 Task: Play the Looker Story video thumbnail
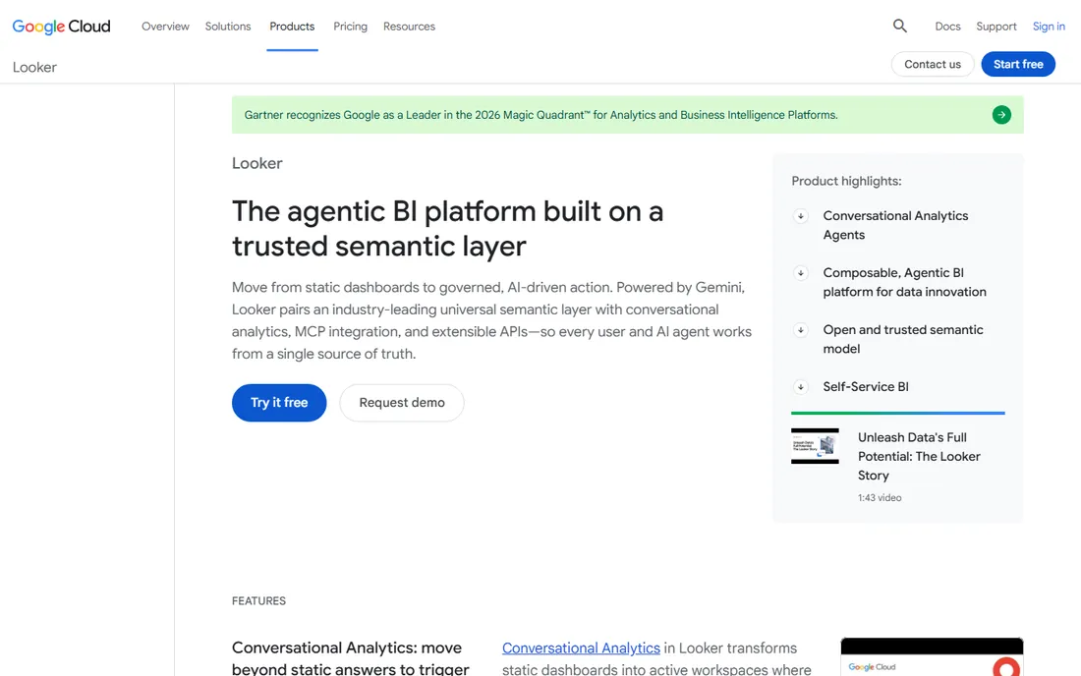815,446
